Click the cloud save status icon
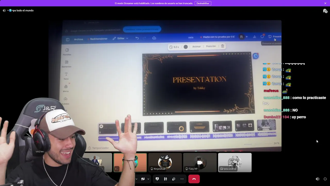 (154, 38)
